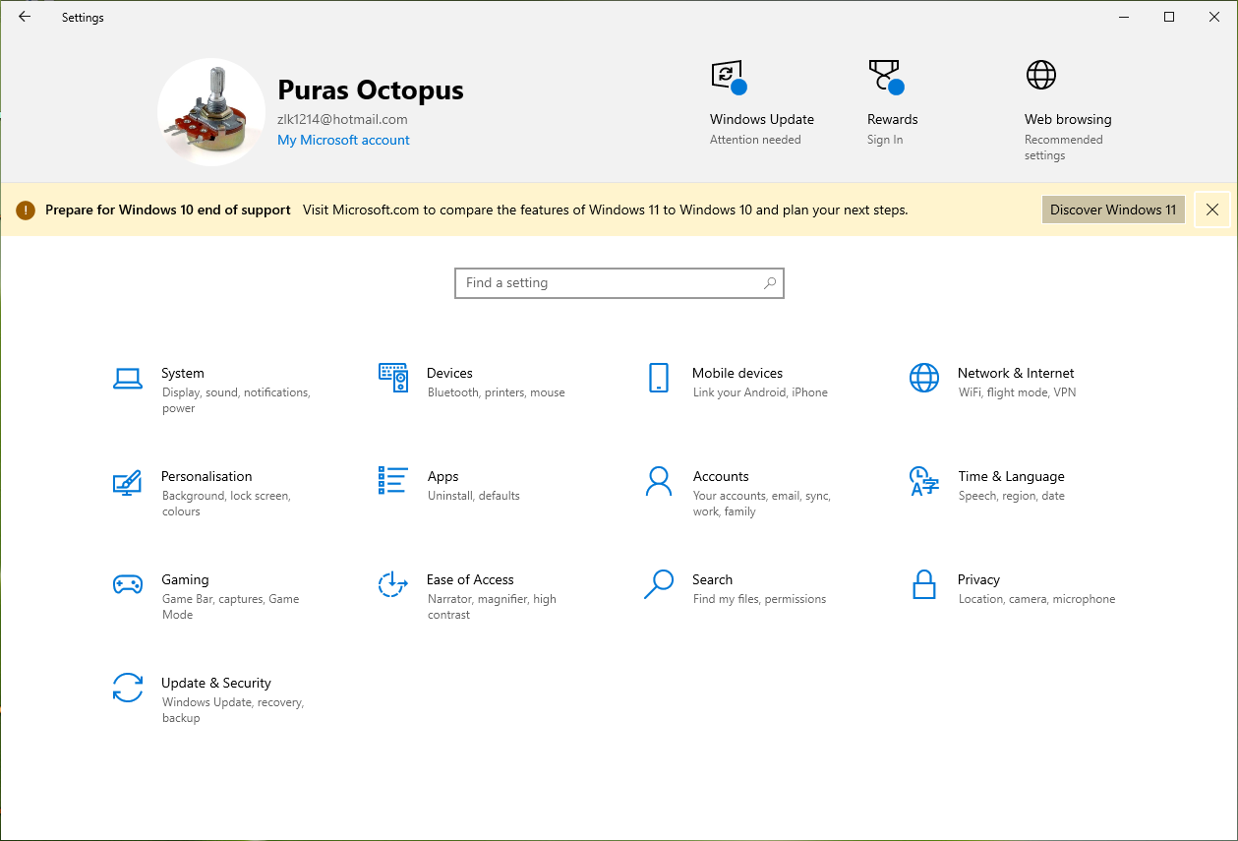Viewport: 1238px width, 841px height.
Task: Select the Ease of Access label
Action: coord(470,579)
